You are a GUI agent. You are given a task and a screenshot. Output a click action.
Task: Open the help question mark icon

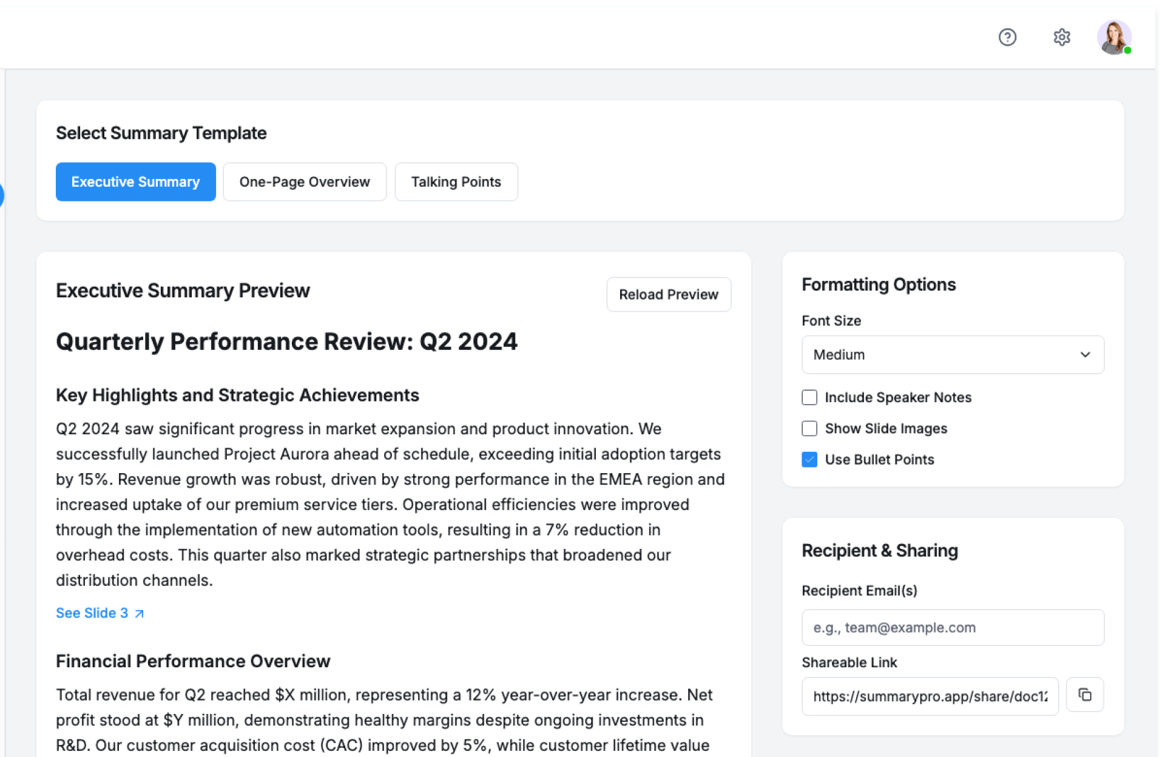pos(1007,38)
